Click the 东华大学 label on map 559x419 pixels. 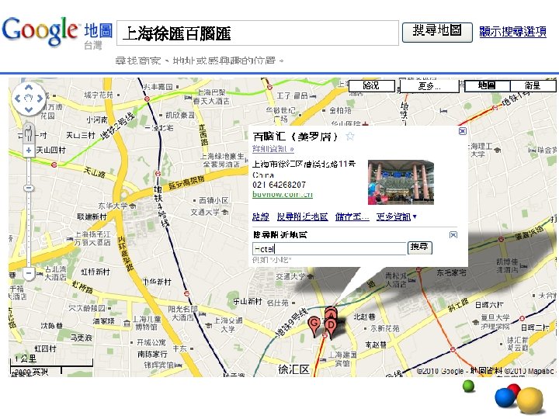coord(113,206)
